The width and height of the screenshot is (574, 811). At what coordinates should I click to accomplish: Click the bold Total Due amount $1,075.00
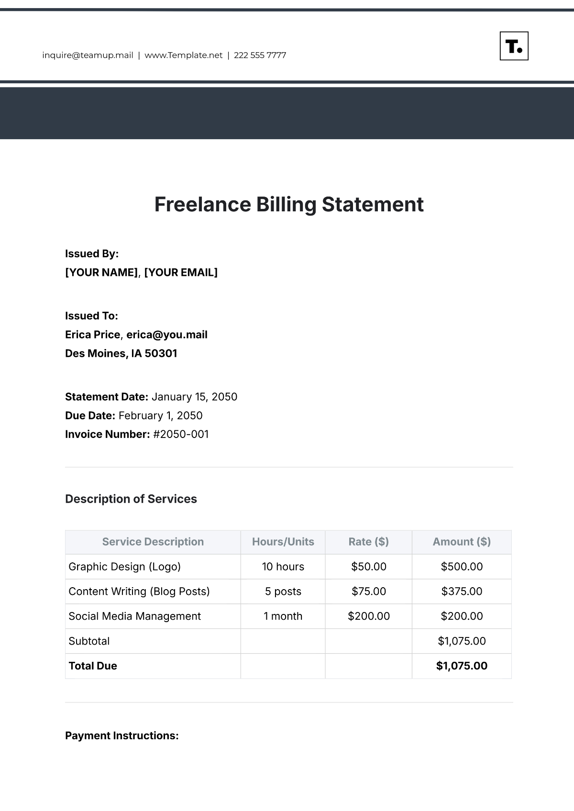(462, 666)
